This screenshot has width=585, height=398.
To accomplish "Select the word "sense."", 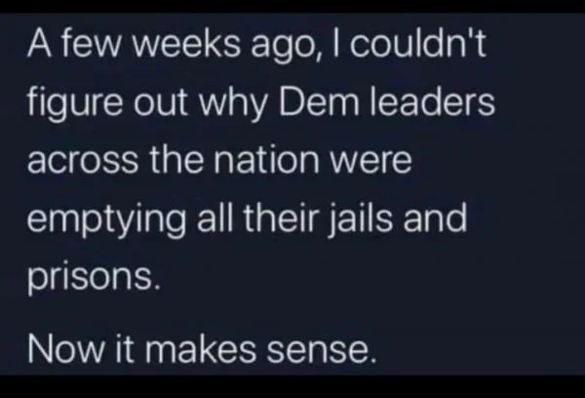I will point(321,351).
